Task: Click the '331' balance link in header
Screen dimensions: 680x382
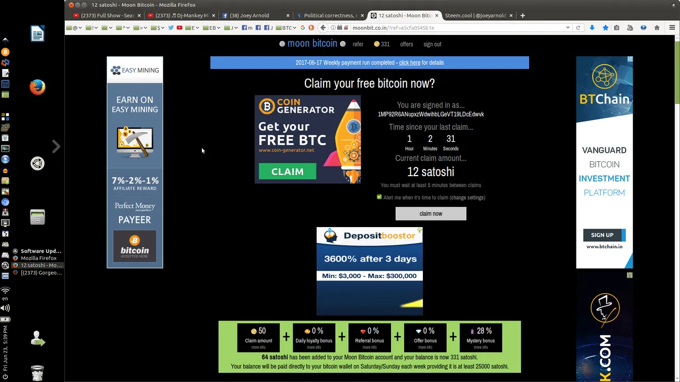Action: pyautogui.click(x=381, y=44)
